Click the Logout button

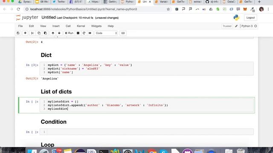[250, 18]
